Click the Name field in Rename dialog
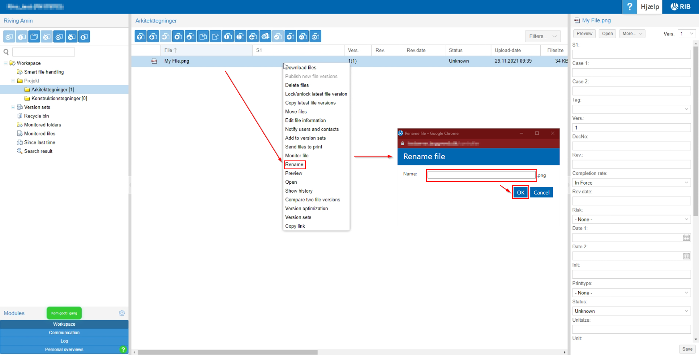This screenshot has width=699, height=355. [481, 175]
